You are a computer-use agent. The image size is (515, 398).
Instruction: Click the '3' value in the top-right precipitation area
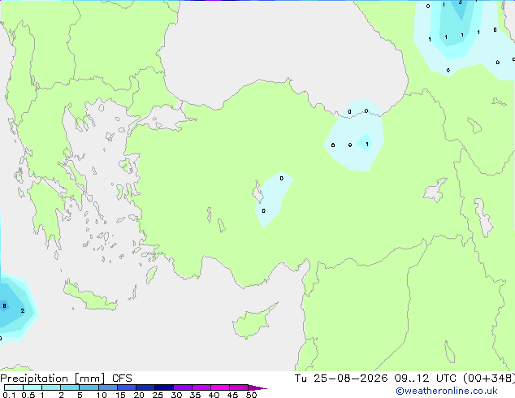(x=460, y=2)
